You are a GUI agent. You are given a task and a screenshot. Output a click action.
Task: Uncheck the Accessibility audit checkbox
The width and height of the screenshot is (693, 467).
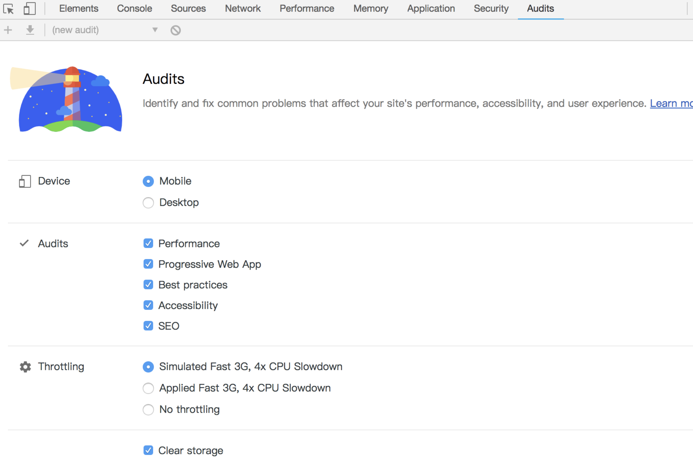click(x=148, y=305)
